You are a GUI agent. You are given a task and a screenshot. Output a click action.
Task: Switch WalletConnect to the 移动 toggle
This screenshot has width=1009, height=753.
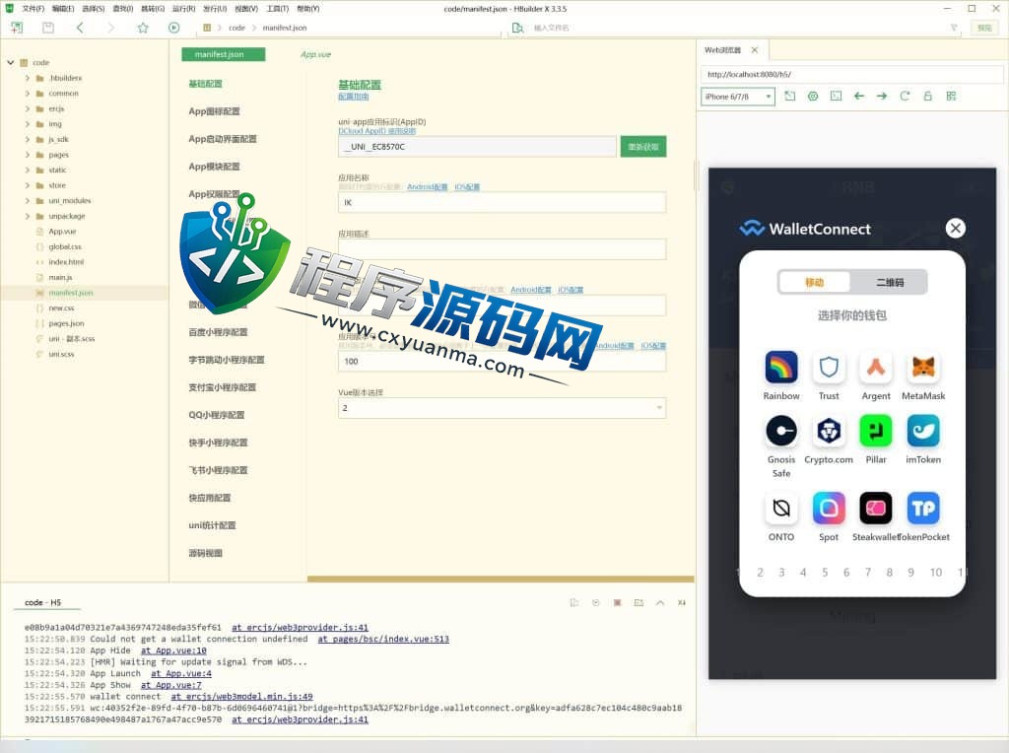(x=815, y=282)
